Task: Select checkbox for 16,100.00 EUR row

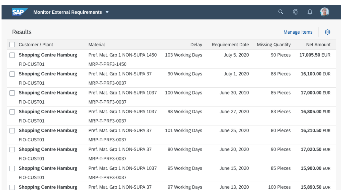Action: (x=12, y=74)
